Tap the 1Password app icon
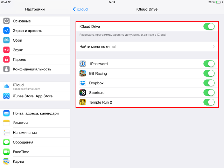Screen dimensions: 224x168 [x=83, y=64]
